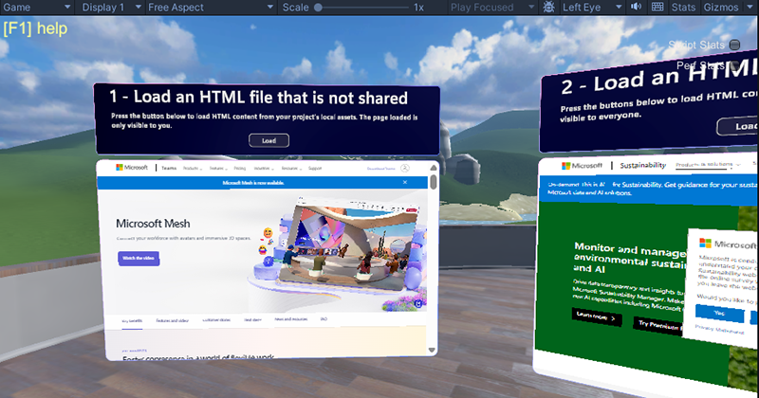
Task: Click the Sustainability header link
Action: [x=643, y=166]
